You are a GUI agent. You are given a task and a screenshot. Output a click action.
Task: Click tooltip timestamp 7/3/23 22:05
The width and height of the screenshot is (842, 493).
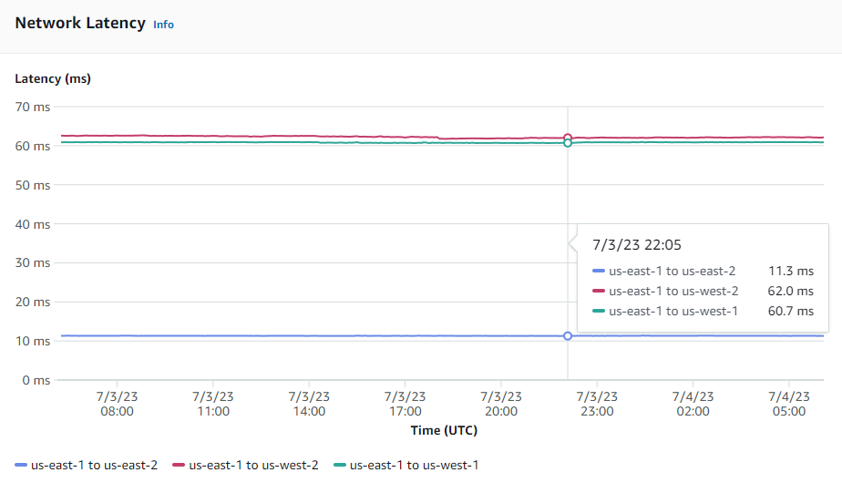(637, 245)
